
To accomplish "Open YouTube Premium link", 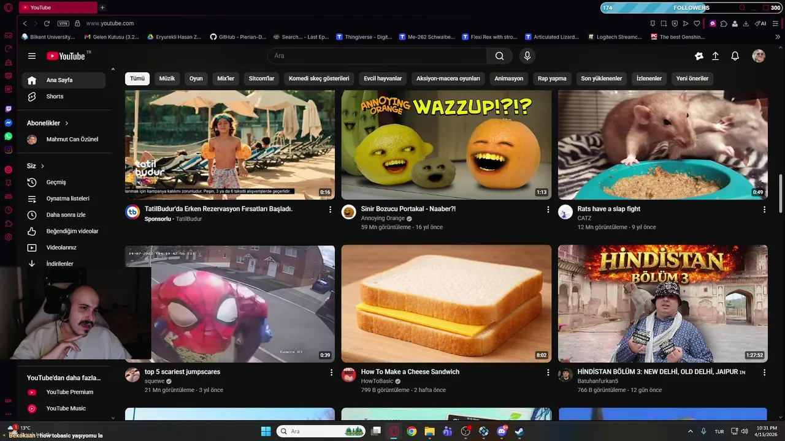I will pos(64,392).
